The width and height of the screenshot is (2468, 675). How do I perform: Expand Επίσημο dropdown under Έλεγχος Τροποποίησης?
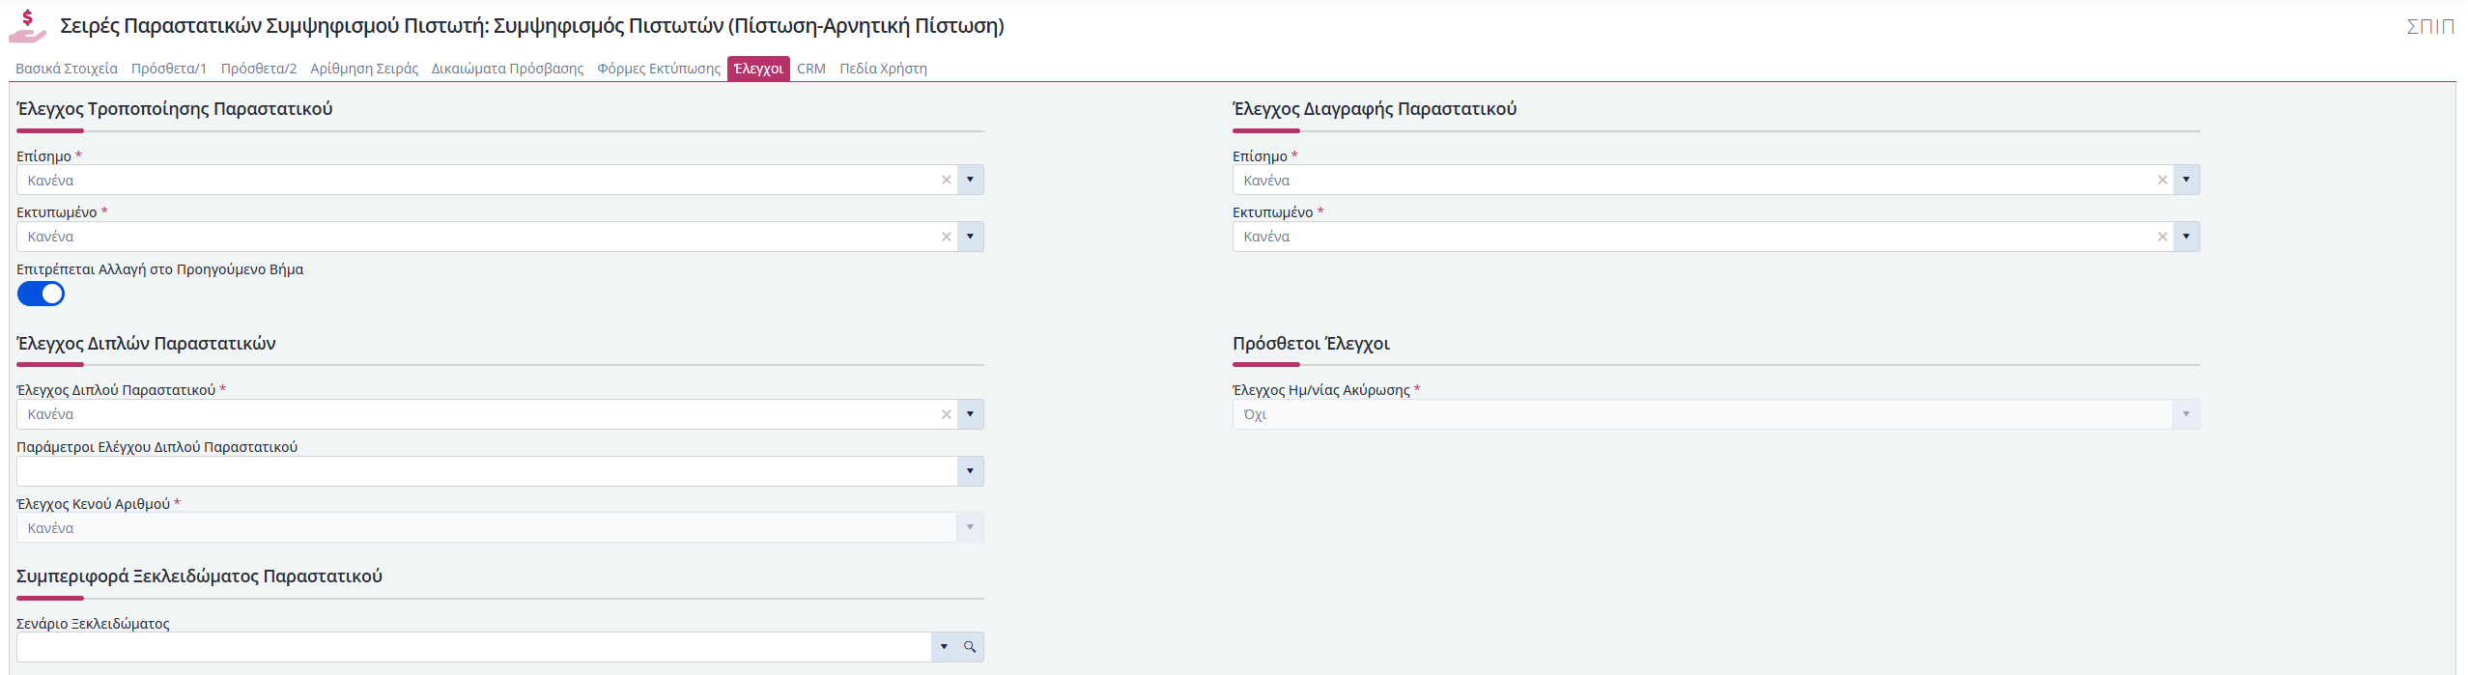pyautogui.click(x=971, y=180)
